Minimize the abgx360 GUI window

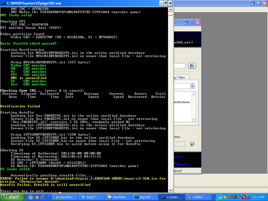pos(186,23)
